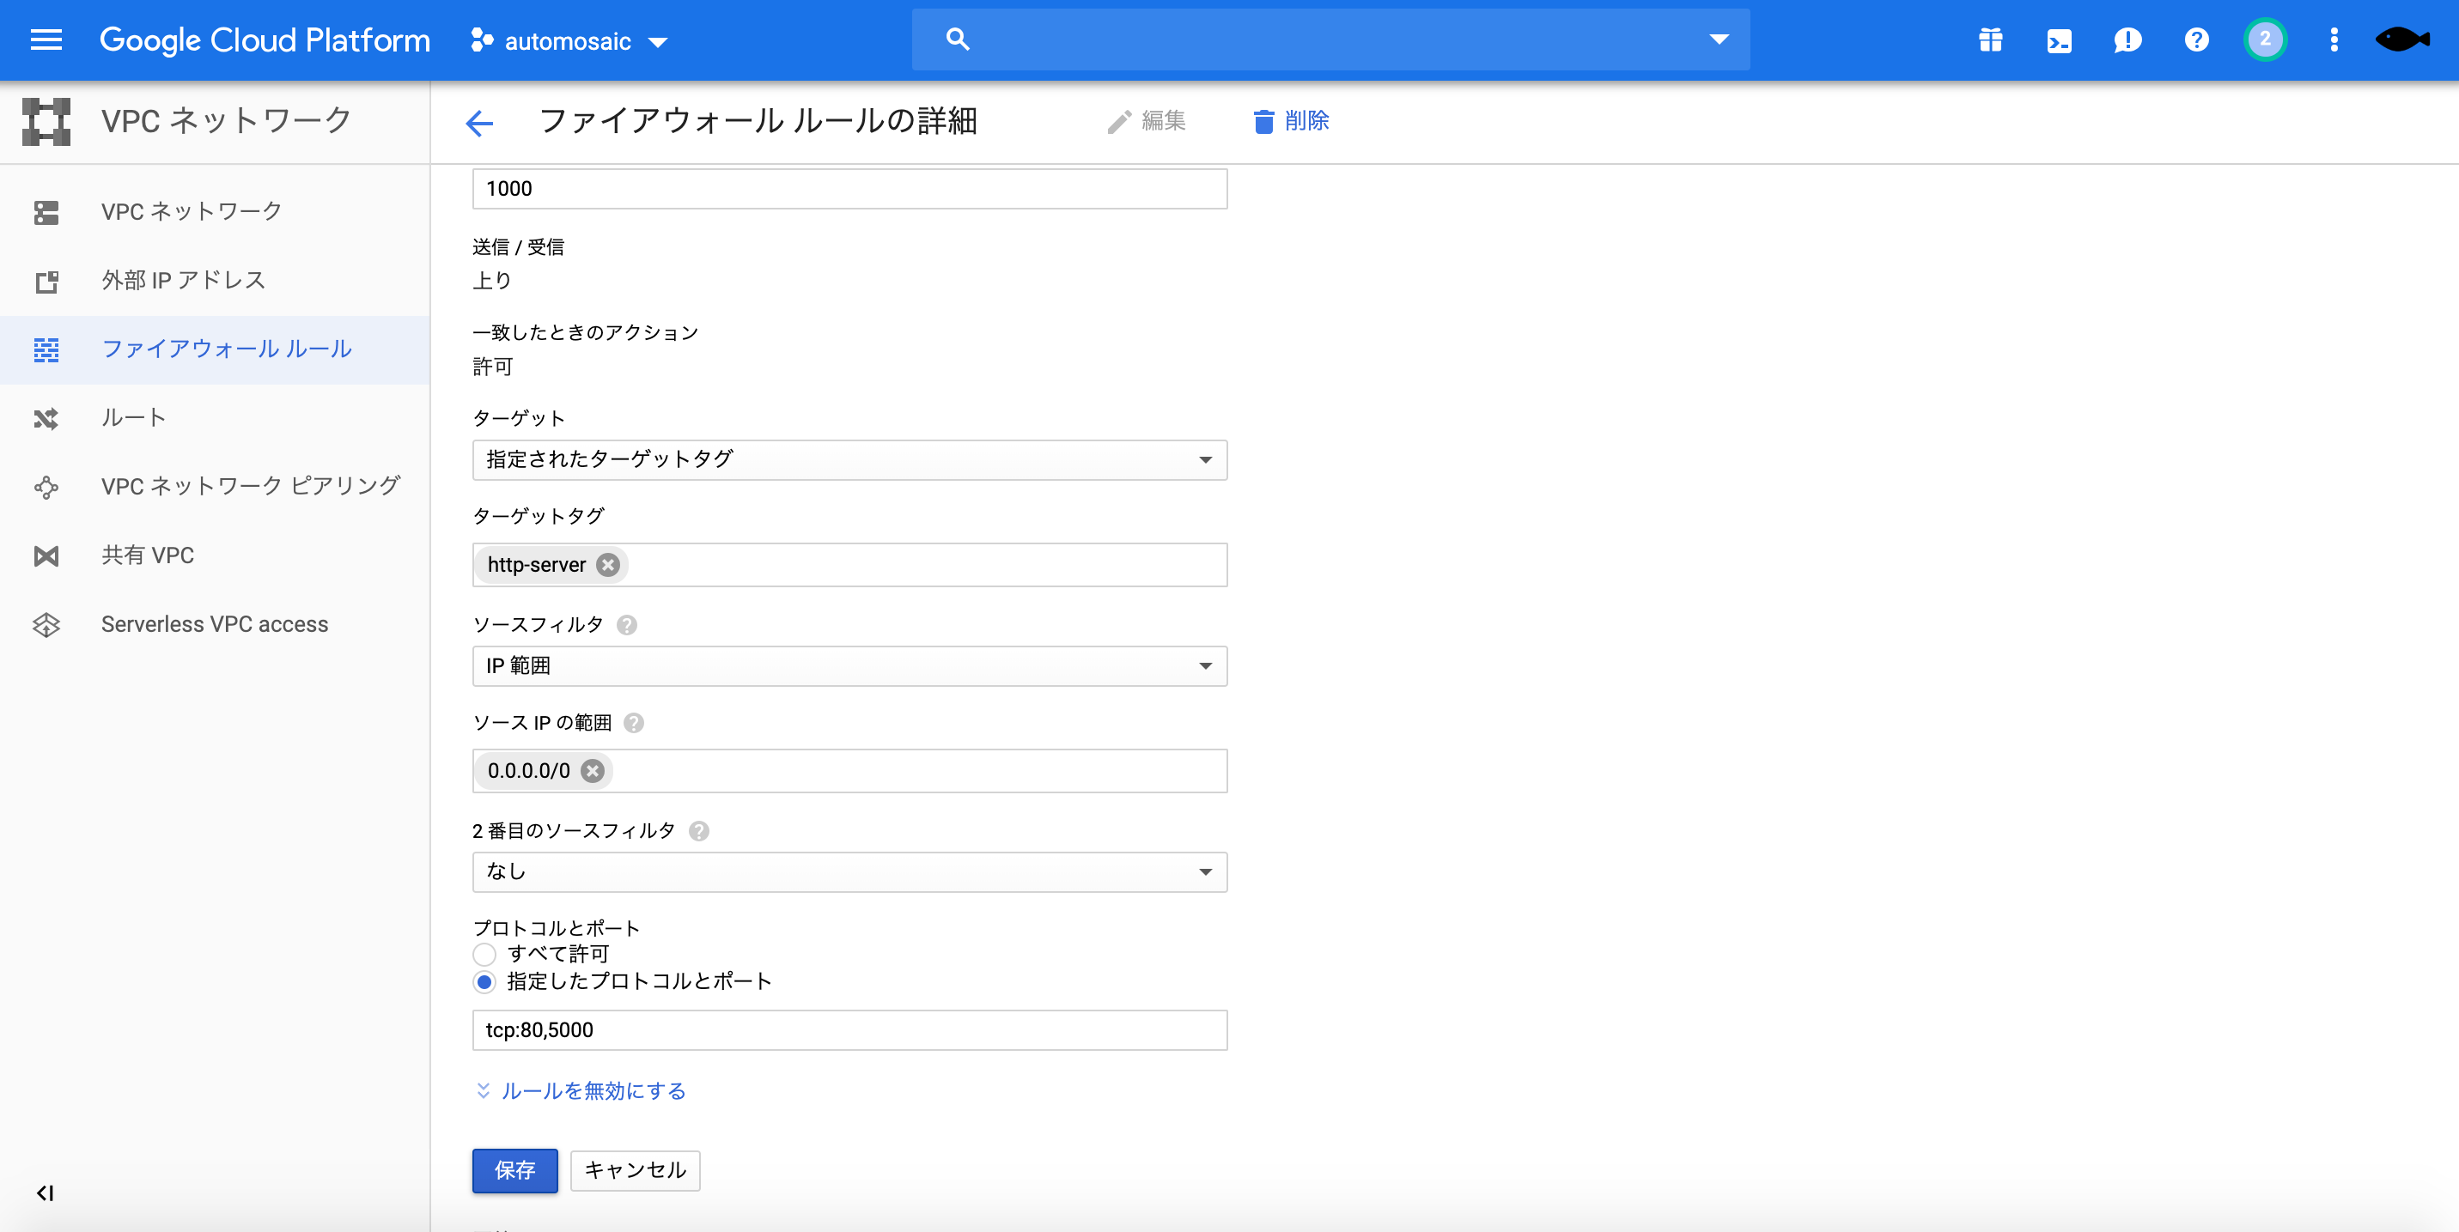Open help for 2 番目のソースフィルタ
The image size is (2459, 1232).
699,831
